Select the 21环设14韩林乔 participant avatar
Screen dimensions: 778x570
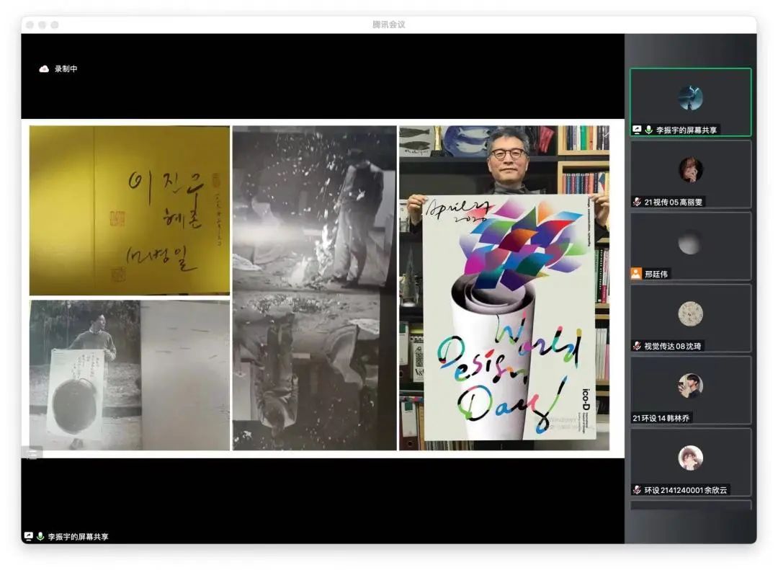pyautogui.click(x=690, y=386)
